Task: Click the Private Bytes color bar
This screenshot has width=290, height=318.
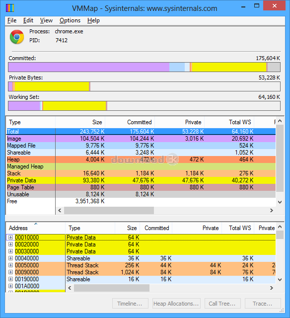Action: coord(145,86)
